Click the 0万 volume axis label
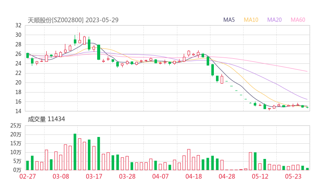The image size is (314, 186). (17, 170)
